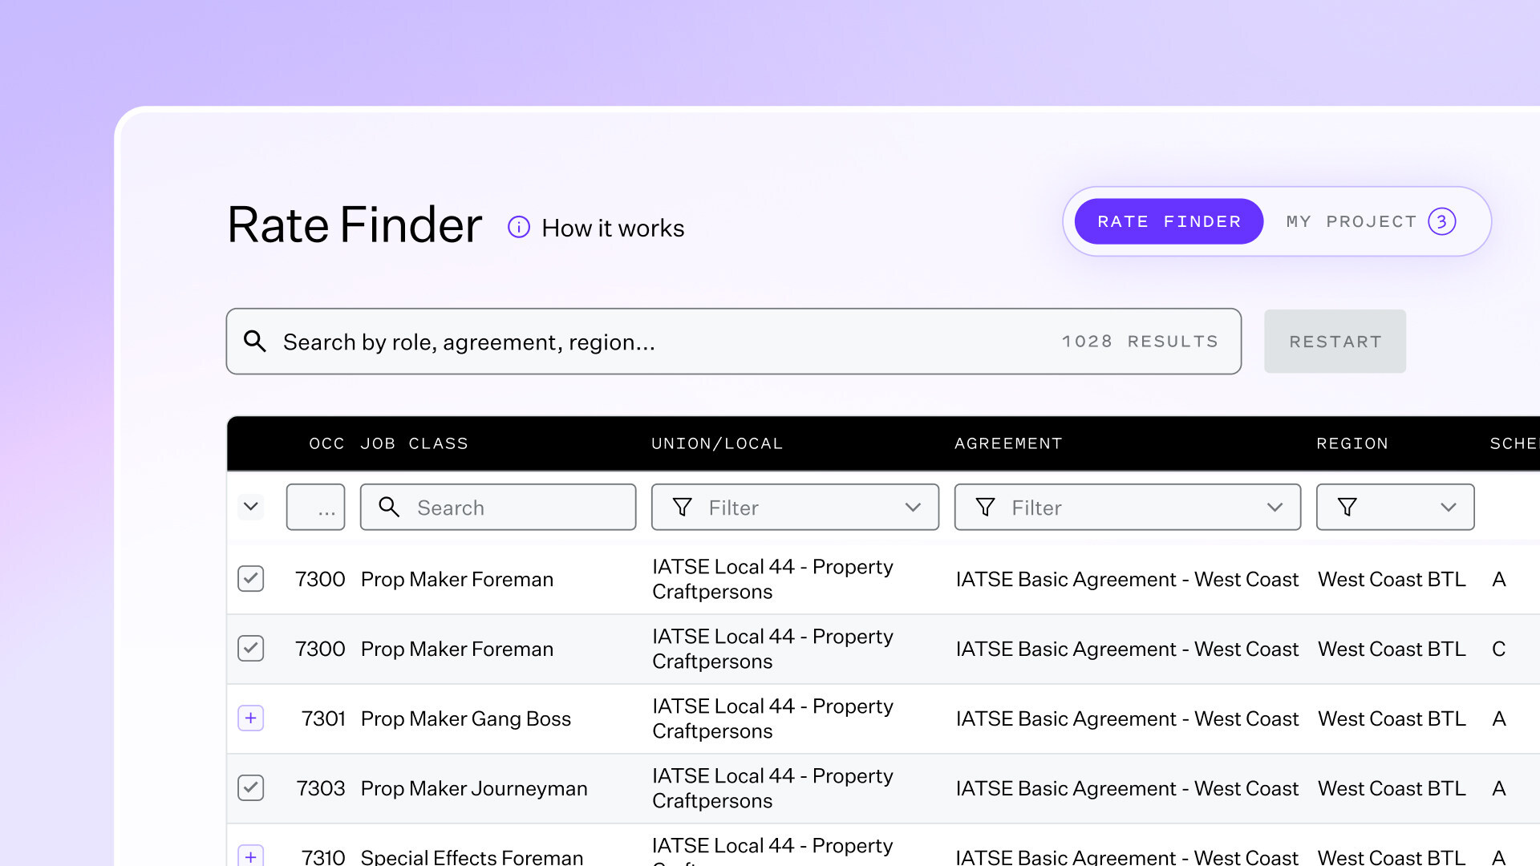Expand the chevron at left of filter row
The image size is (1540, 866).
point(251,507)
